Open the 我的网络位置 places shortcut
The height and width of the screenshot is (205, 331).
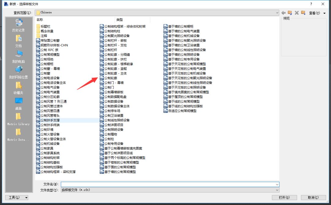pos(18,72)
